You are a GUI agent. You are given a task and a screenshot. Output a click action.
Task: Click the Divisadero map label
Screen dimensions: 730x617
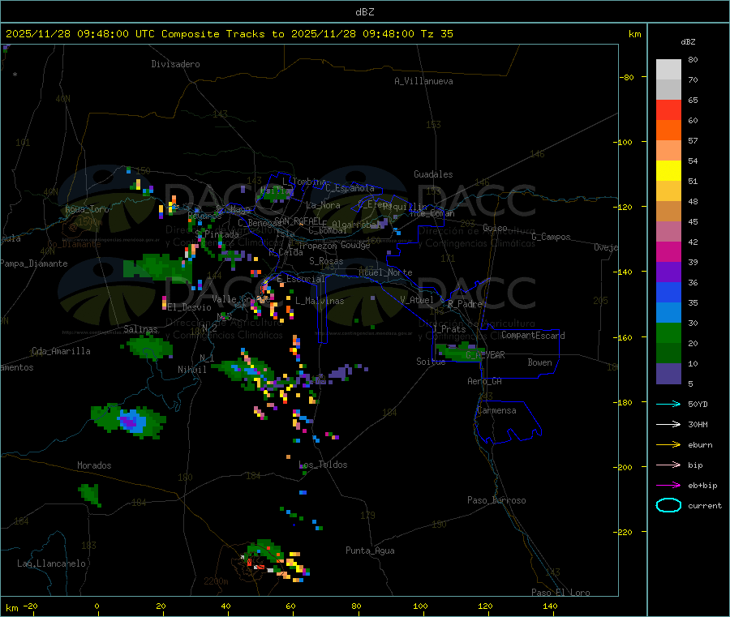pos(175,64)
